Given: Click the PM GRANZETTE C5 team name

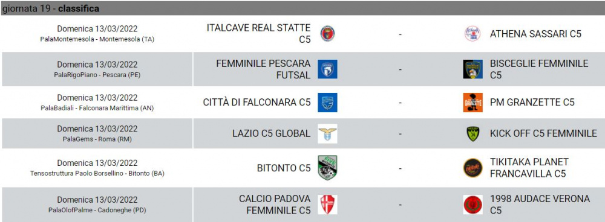Looking at the screenshot, I should point(532,103).
